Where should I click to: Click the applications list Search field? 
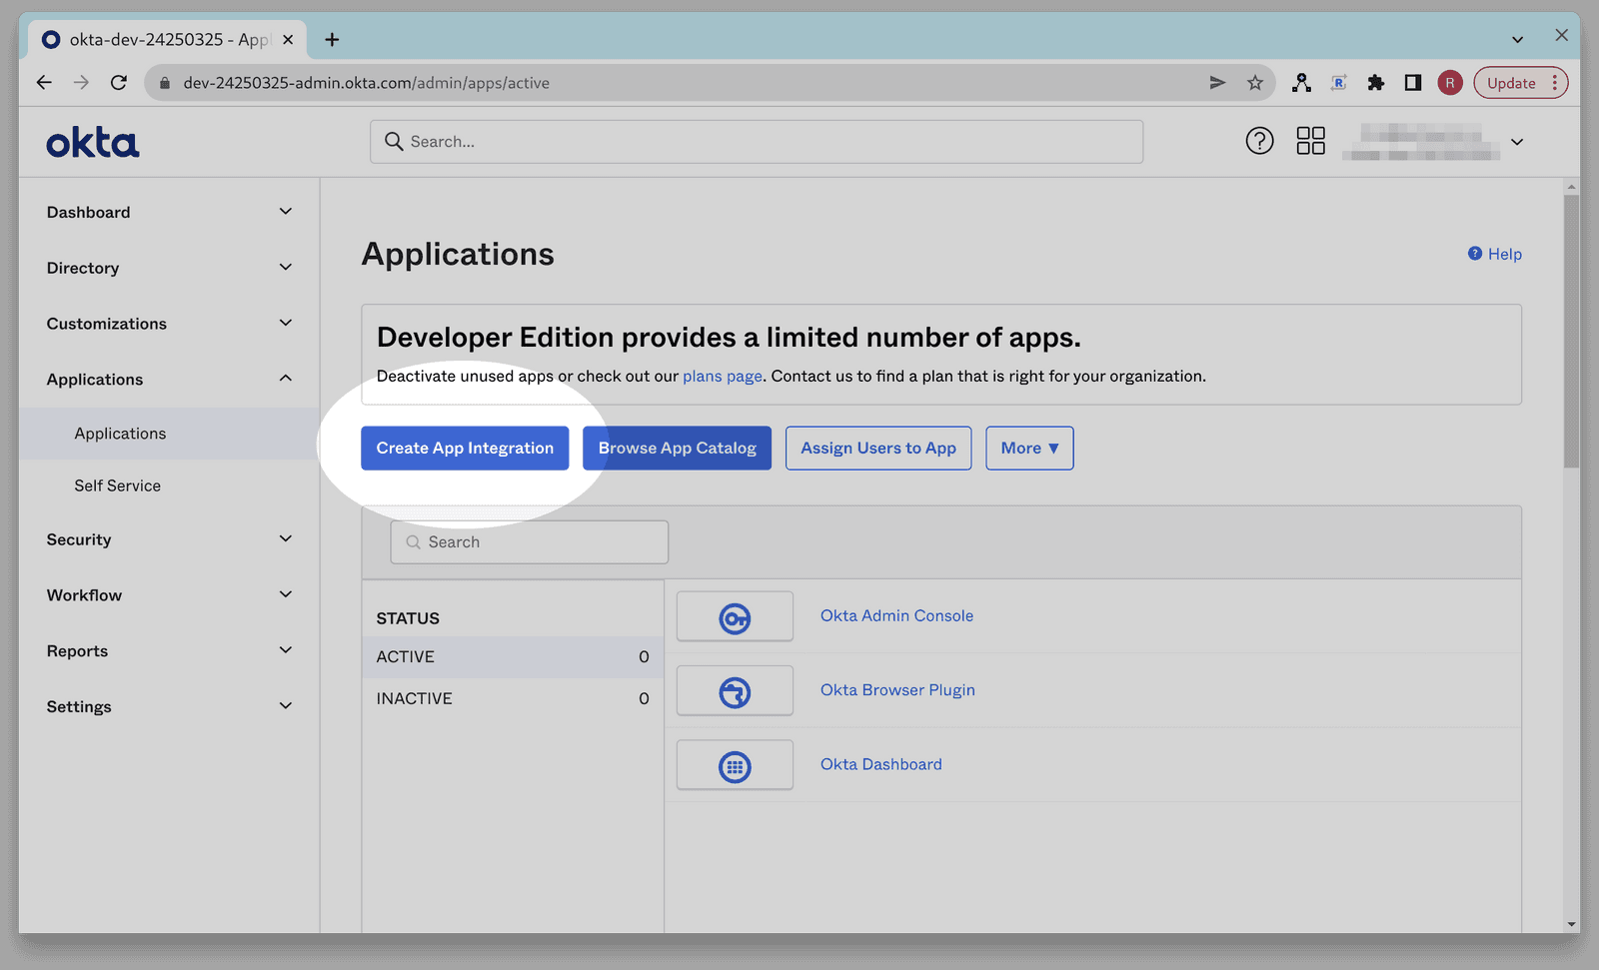coord(530,542)
